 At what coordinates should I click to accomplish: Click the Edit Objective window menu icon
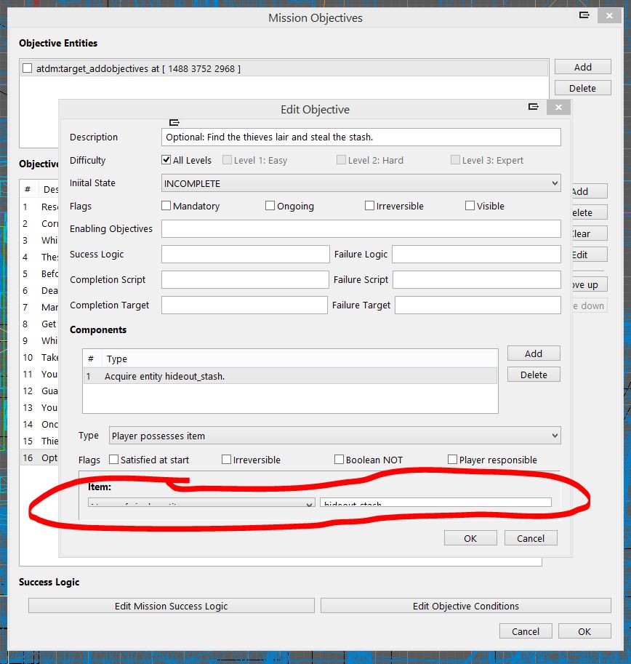(x=534, y=107)
